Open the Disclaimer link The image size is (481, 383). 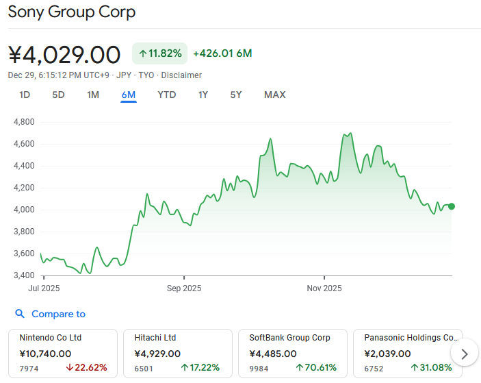point(181,75)
